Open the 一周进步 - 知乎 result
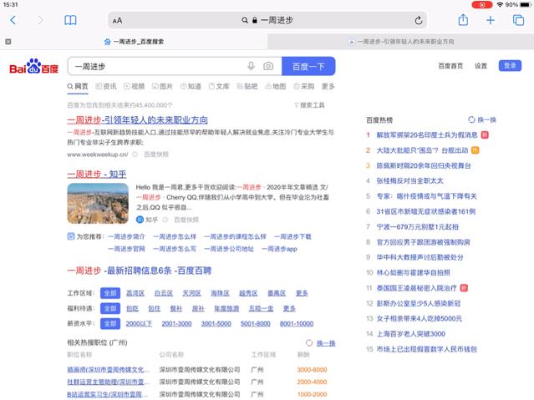This screenshot has height=400, width=534. point(97,175)
